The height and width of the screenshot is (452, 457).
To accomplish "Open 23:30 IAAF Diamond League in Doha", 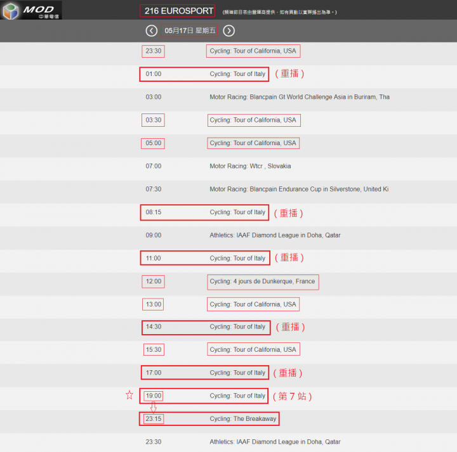I will pyautogui.click(x=275, y=442).
